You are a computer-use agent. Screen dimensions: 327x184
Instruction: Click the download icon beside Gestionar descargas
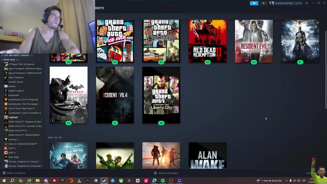tap(155, 173)
